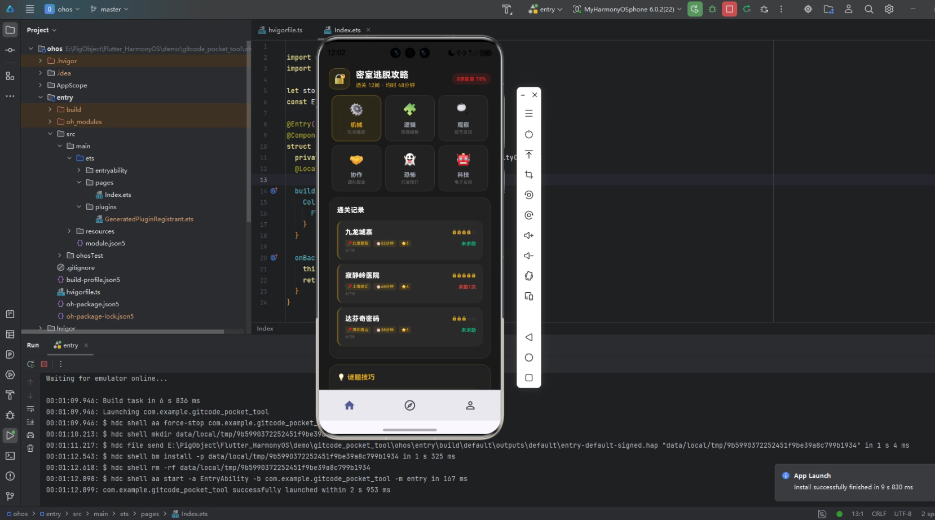Click the Project panel horizontal scrollbar
Image resolution: width=935 pixels, height=520 pixels.
[122, 332]
